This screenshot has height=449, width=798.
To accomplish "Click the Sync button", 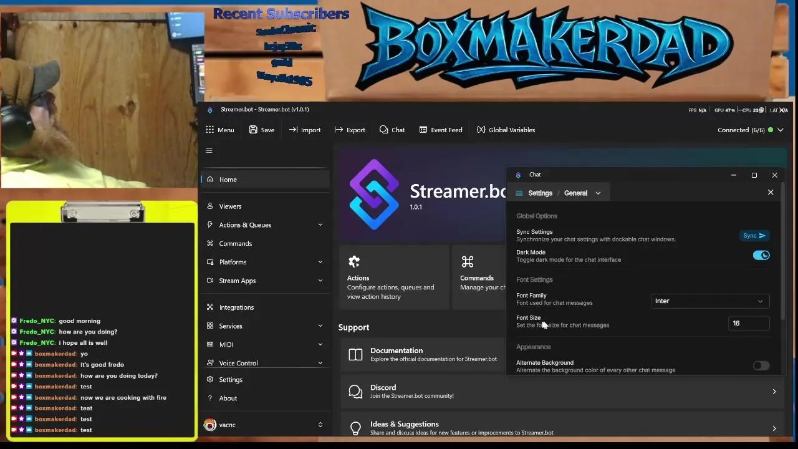I will tap(754, 236).
